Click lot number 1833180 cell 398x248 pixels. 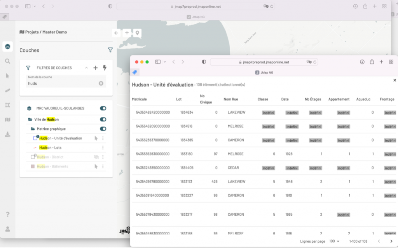pyautogui.click(x=186, y=154)
